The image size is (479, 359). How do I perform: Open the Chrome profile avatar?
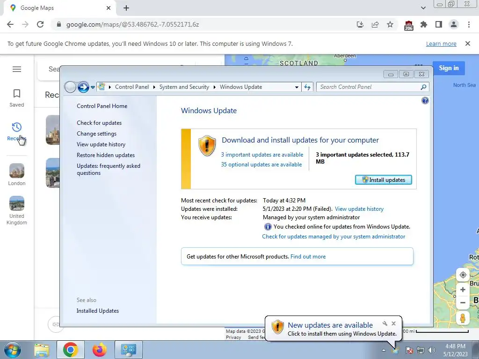[454, 24]
